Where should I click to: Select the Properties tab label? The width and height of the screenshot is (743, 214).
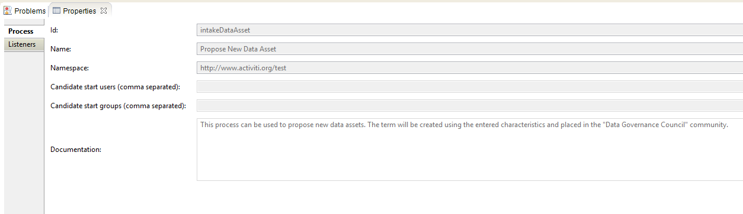pyautogui.click(x=79, y=11)
